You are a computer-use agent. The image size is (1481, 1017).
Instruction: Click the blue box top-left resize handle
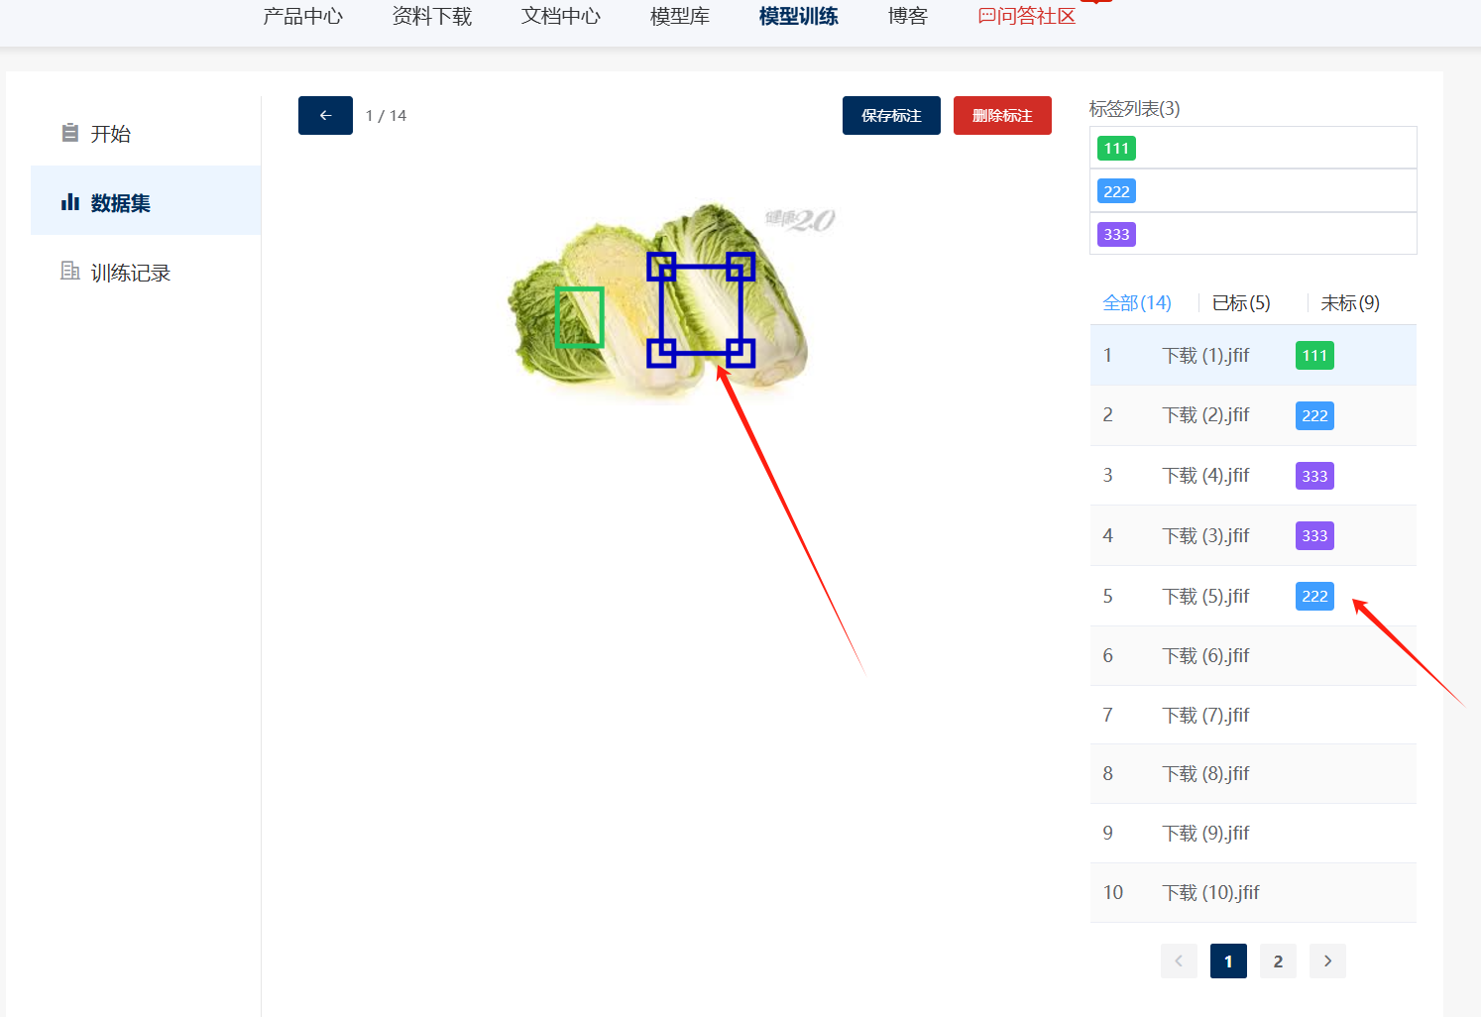click(661, 266)
